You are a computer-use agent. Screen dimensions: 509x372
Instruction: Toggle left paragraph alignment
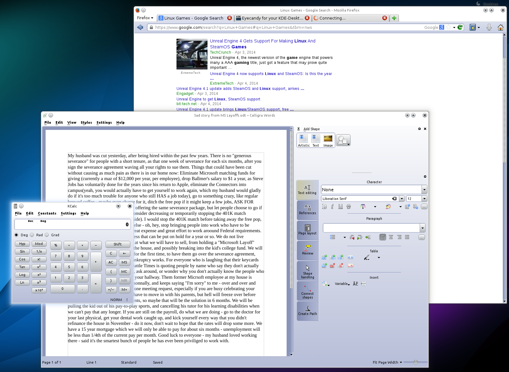tap(382, 237)
